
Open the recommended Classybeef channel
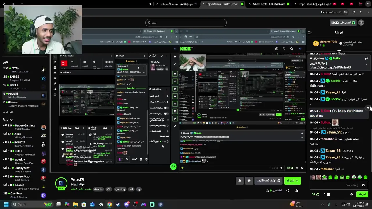(24, 170)
